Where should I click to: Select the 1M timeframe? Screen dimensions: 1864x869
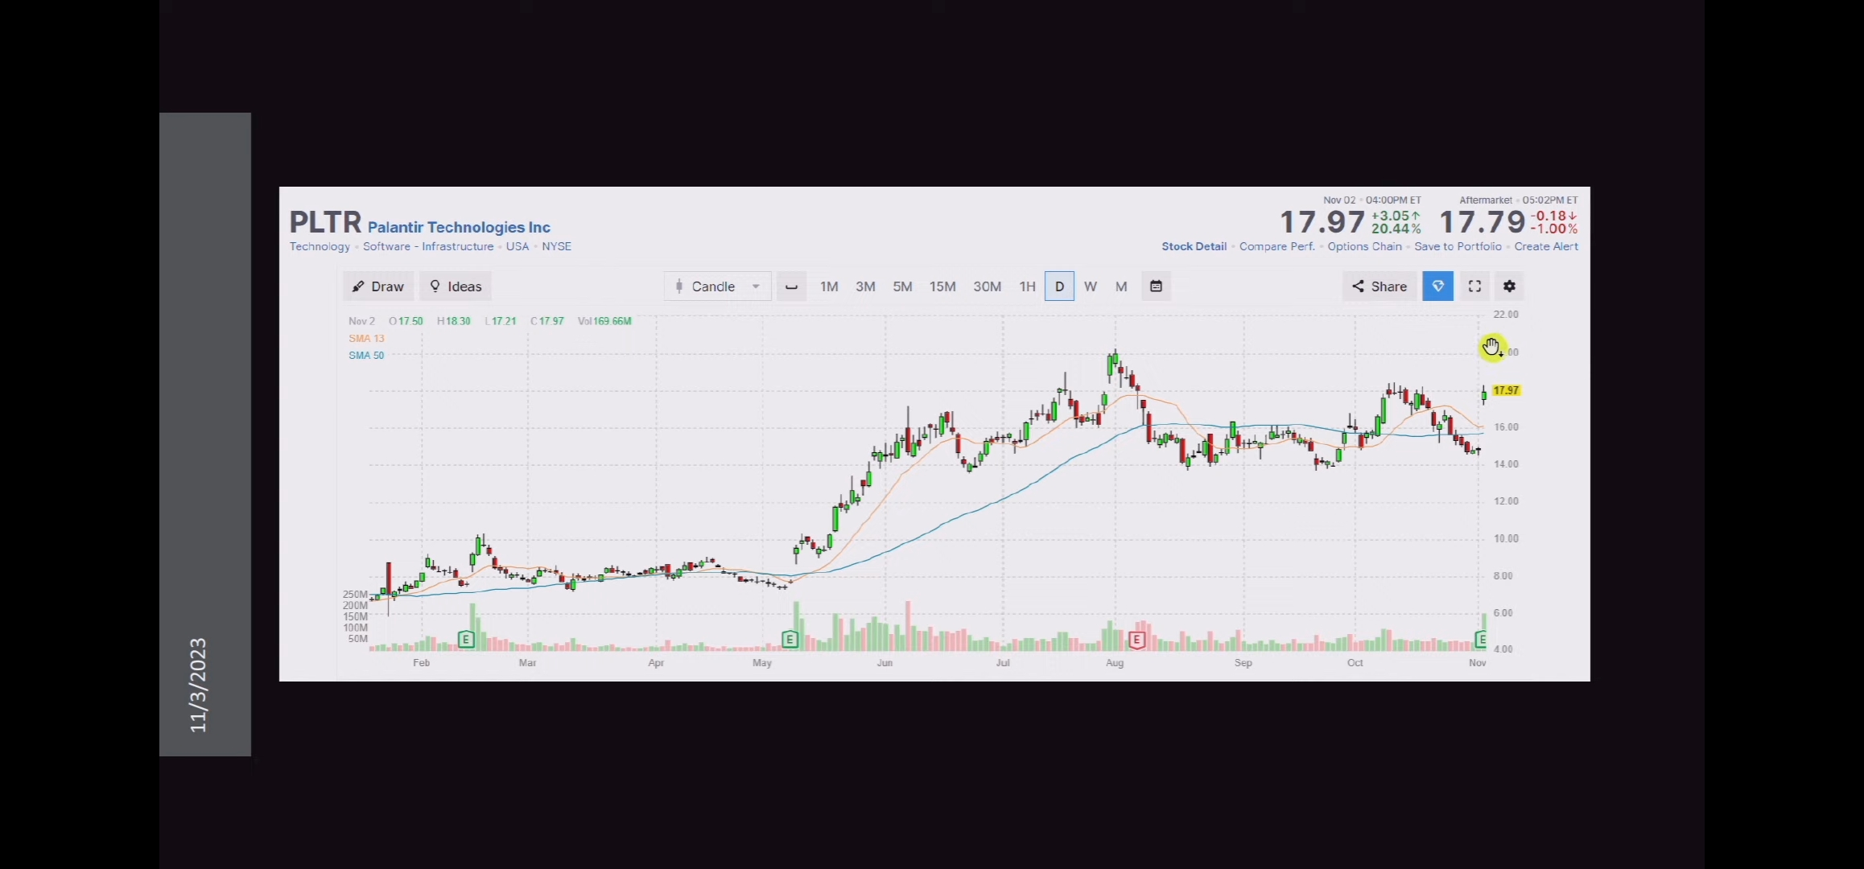click(829, 286)
